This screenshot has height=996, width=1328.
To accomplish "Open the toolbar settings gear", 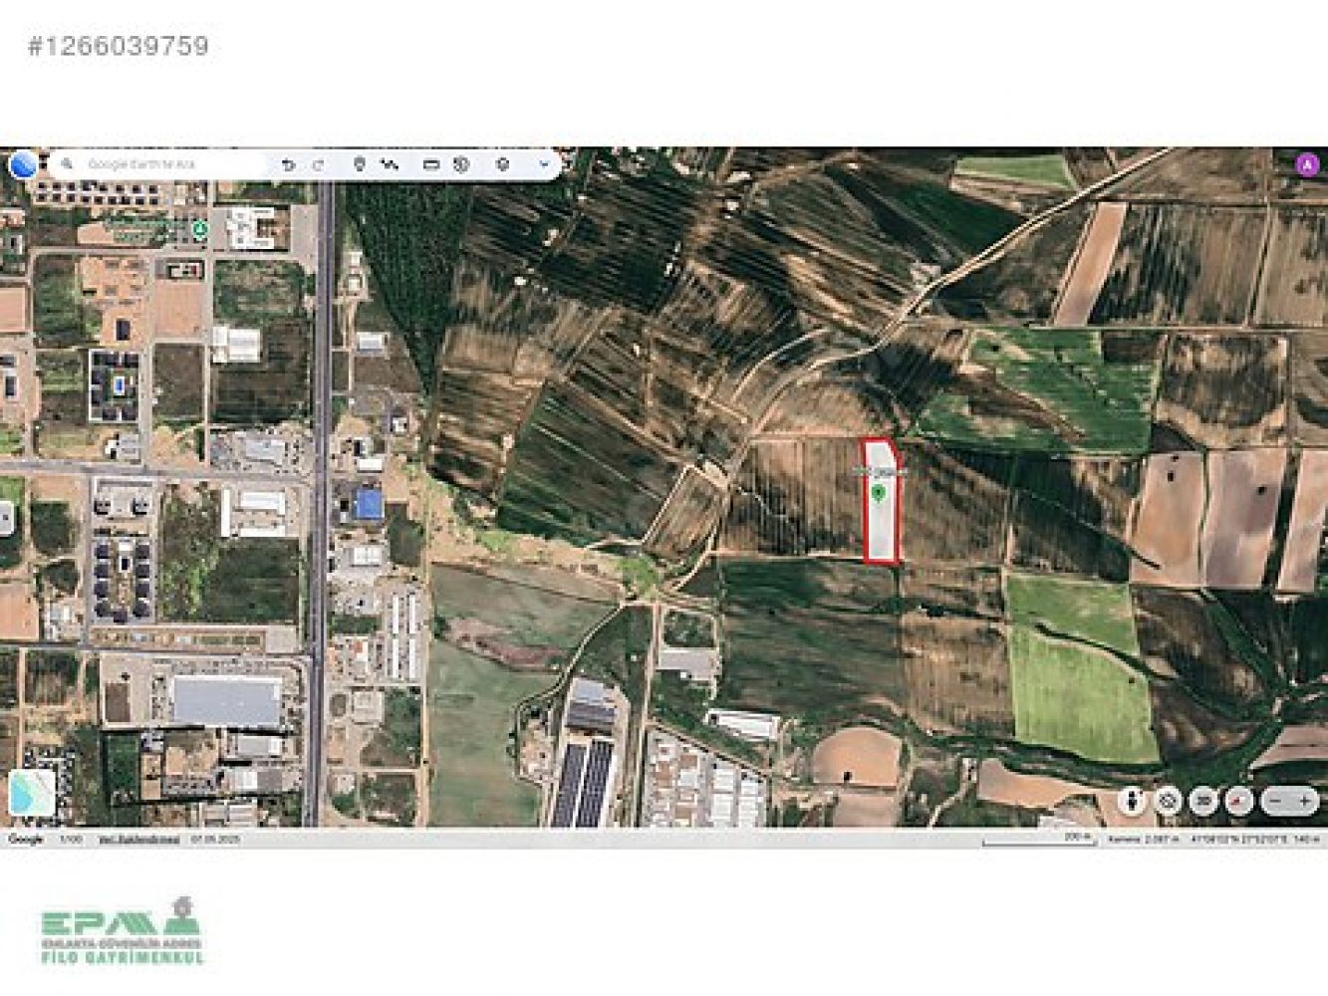I will [502, 164].
